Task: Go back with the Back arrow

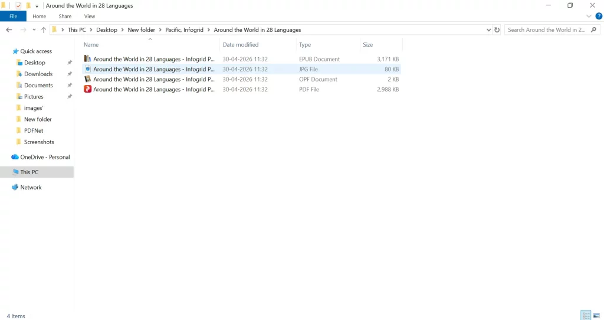Action: pos(9,30)
